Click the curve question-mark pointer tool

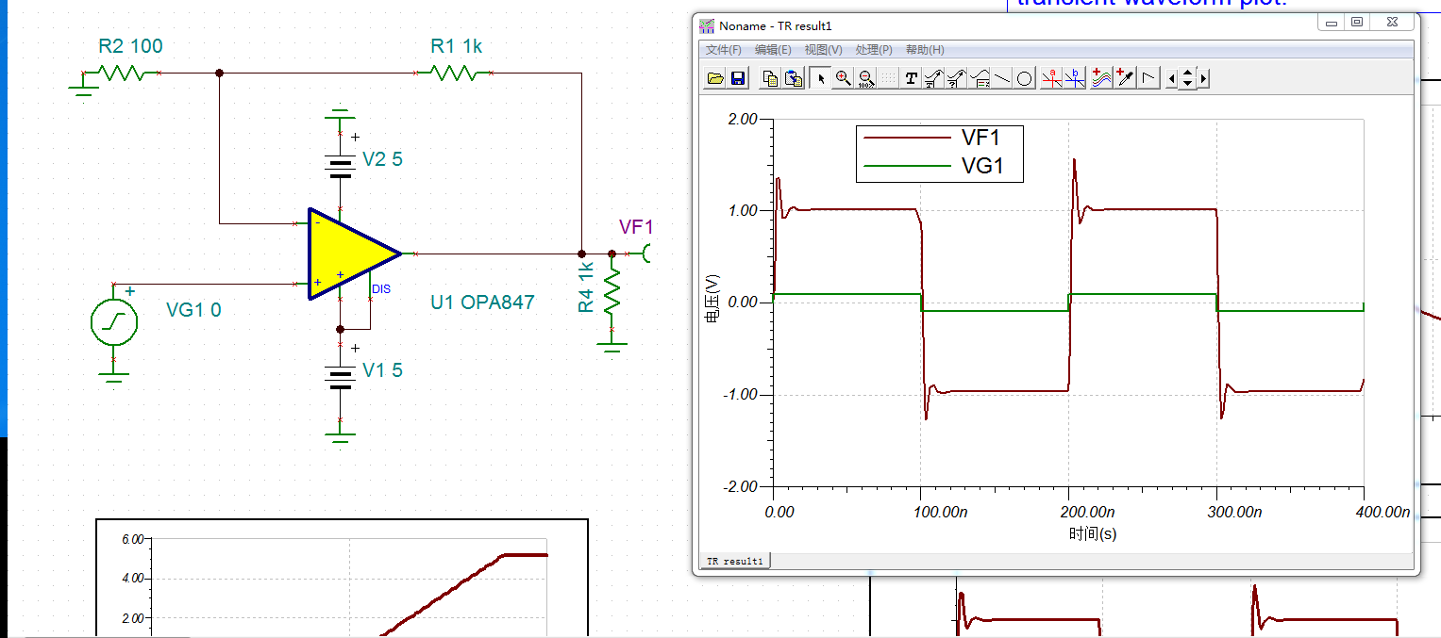pyautogui.click(x=957, y=78)
